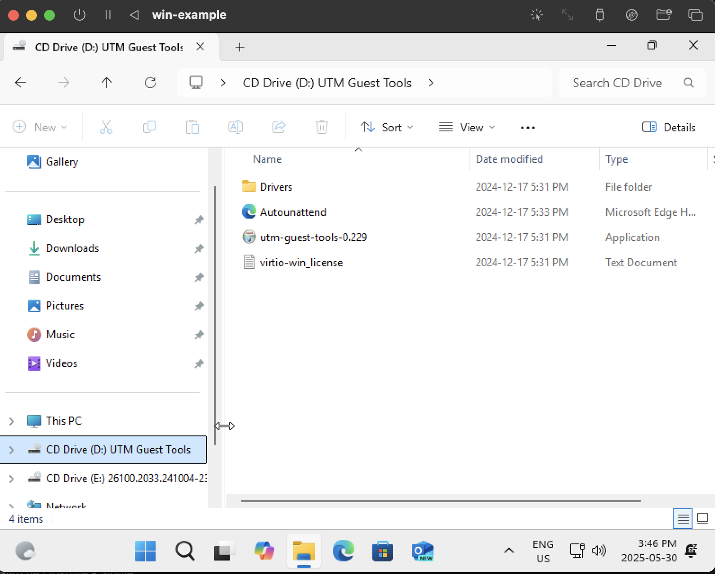The image size is (715, 574).
Task: Click the navigation pane vertical scrollbar
Action: pos(215,316)
